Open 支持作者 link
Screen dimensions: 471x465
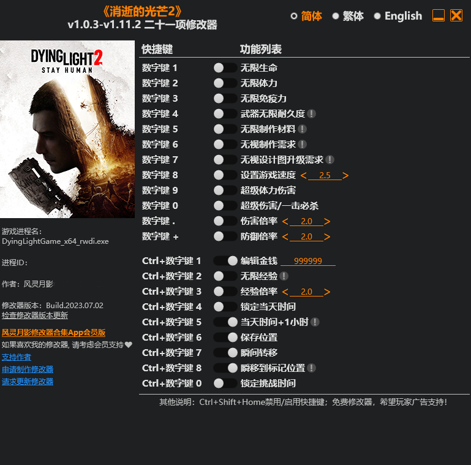tap(17, 357)
